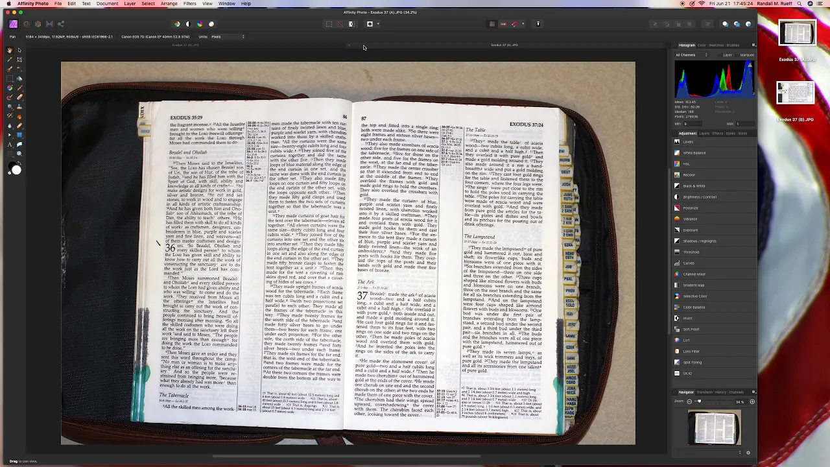
Task: Switch to the Swatches panel tab
Action: coord(716,45)
